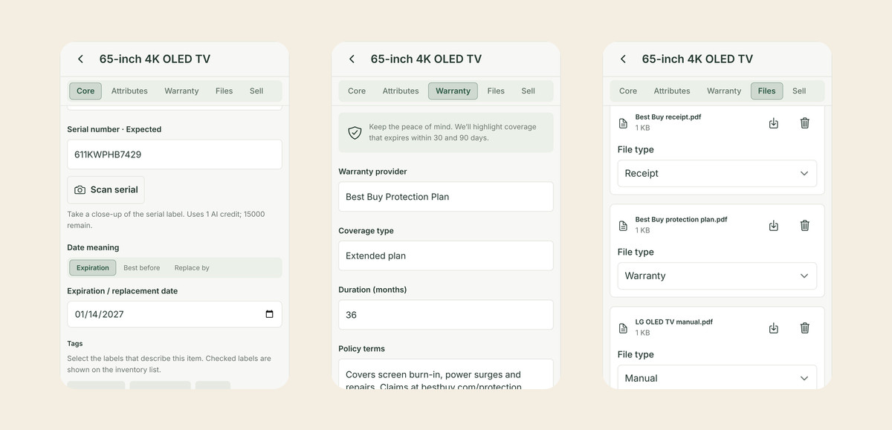
Task: Open File type dropdown showing Warranty
Action: coord(717,276)
